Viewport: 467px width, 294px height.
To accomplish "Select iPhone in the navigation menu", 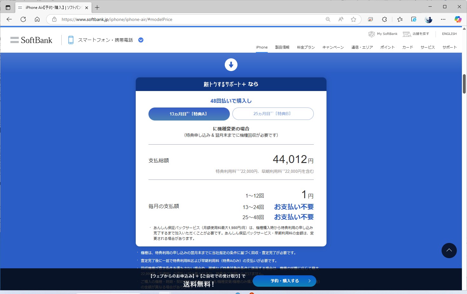I will click(x=261, y=47).
